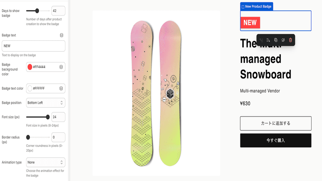
Task: Connect dynamic source for Badge text
Action: click(61, 35)
